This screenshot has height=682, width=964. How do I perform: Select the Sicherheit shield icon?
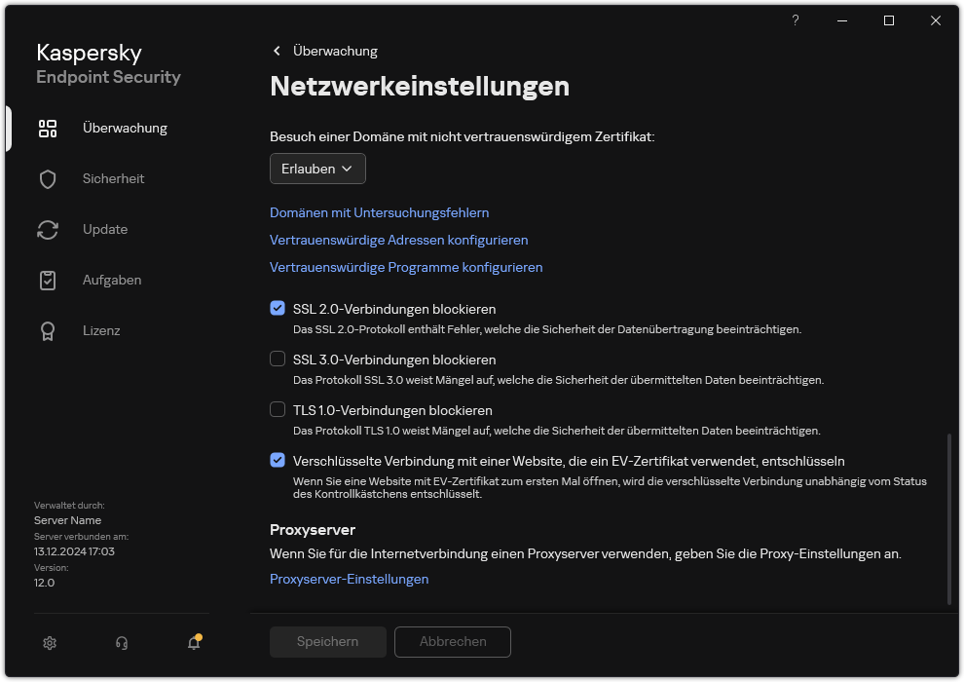click(x=47, y=178)
